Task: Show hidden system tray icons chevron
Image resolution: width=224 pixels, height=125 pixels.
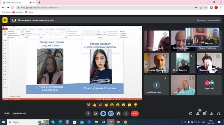Action: coord(182,122)
